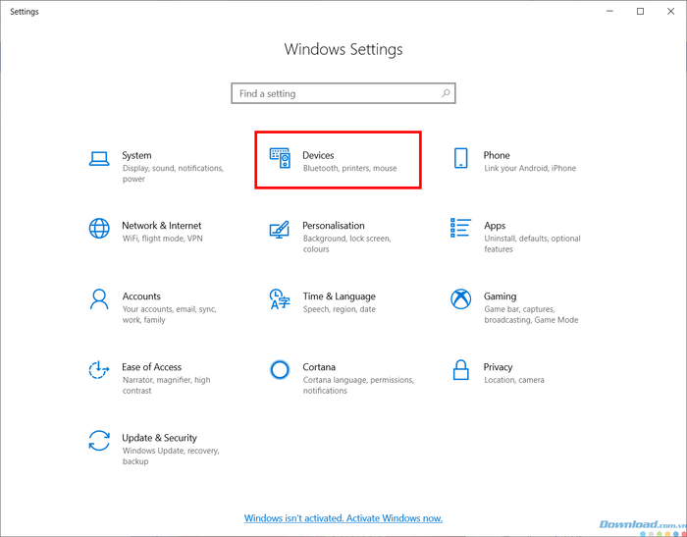The height and width of the screenshot is (537, 687).
Task: Click the Time & Language icon
Action: pyautogui.click(x=280, y=299)
